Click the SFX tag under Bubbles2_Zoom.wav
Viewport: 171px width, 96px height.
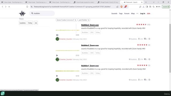coord(92,33)
